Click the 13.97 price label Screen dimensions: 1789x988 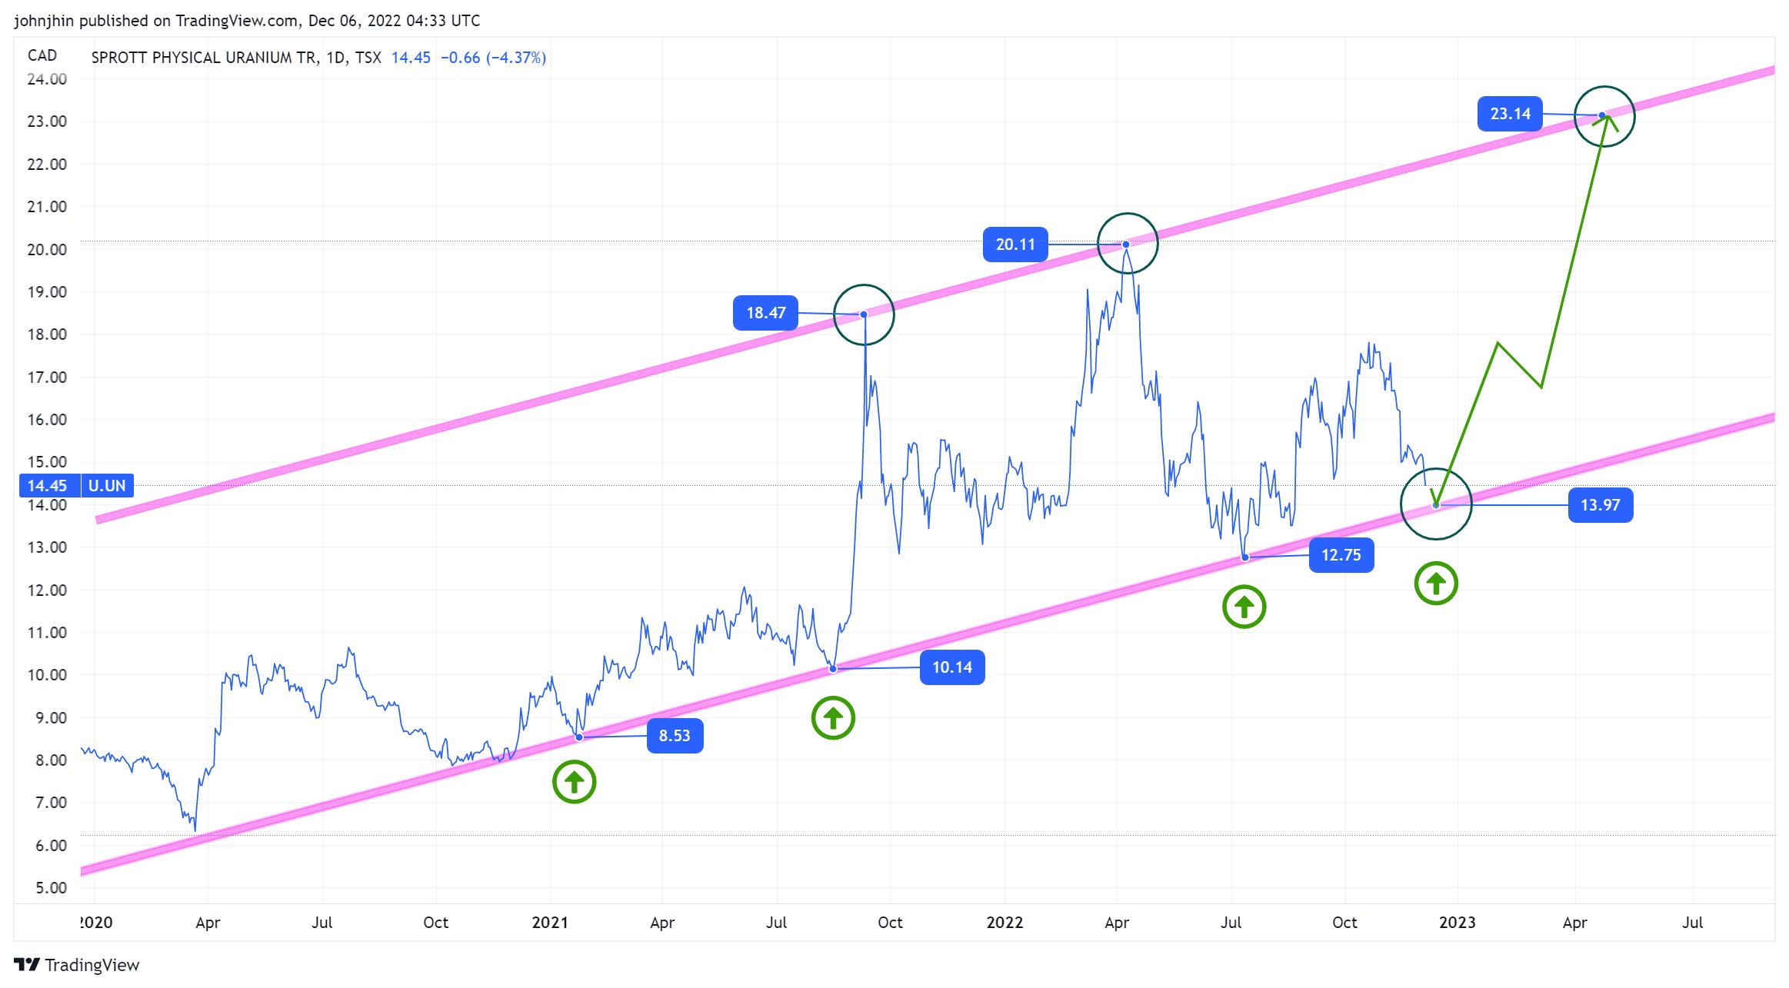(x=1600, y=505)
